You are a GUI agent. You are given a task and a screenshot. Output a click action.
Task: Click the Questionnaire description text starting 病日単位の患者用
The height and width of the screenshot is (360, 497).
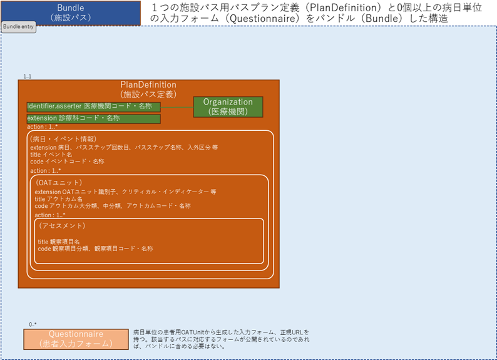pyautogui.click(x=221, y=339)
